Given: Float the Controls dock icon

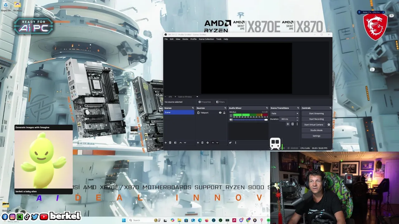Looking at the screenshot, I should (x=330, y=108).
